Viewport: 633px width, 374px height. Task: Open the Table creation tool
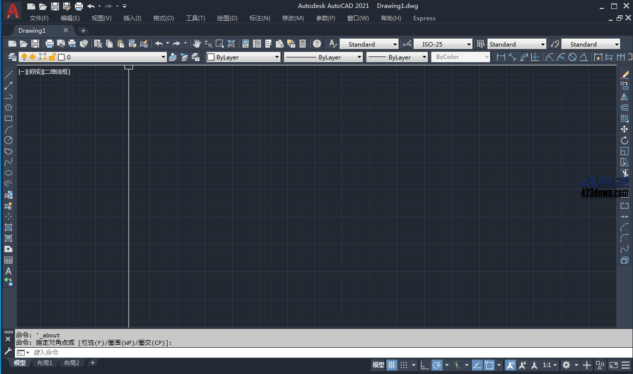pyautogui.click(x=8, y=260)
